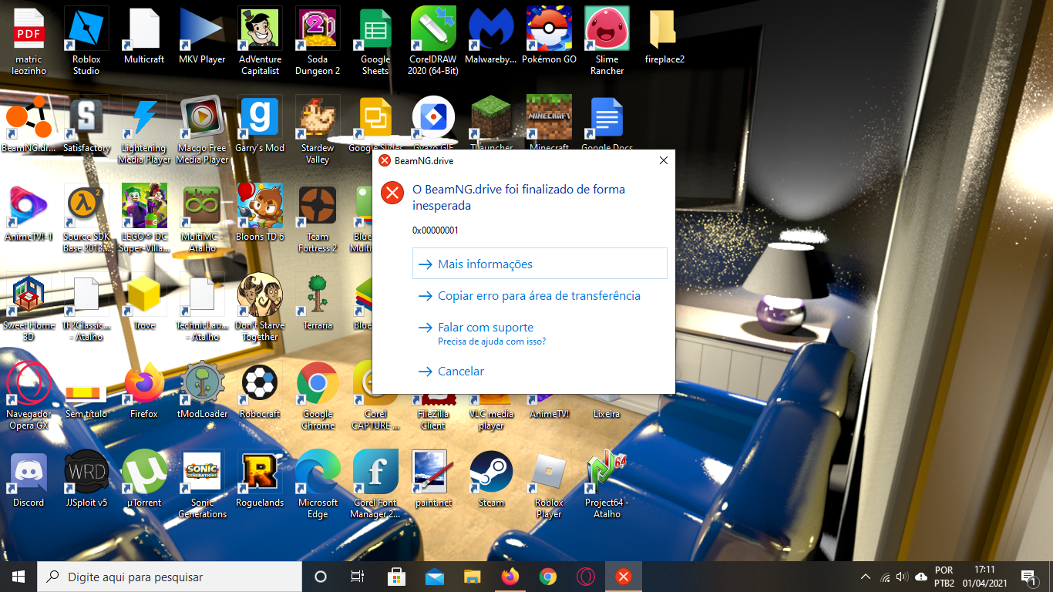
Task: Select the Google Sheets desktop shortcut
Action: click(x=375, y=42)
